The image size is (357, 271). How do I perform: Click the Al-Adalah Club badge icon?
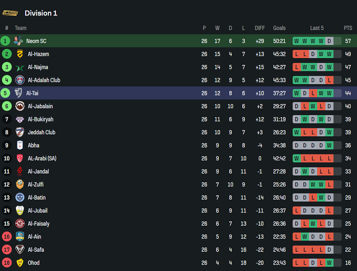[x=20, y=80]
